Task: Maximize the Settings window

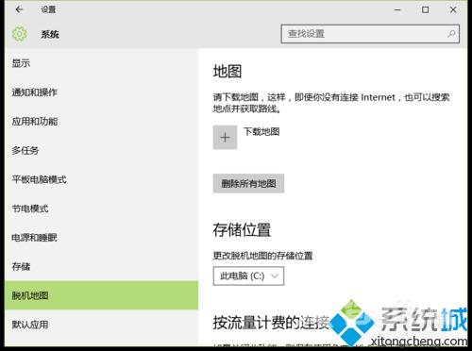Action: pyautogui.click(x=425, y=9)
